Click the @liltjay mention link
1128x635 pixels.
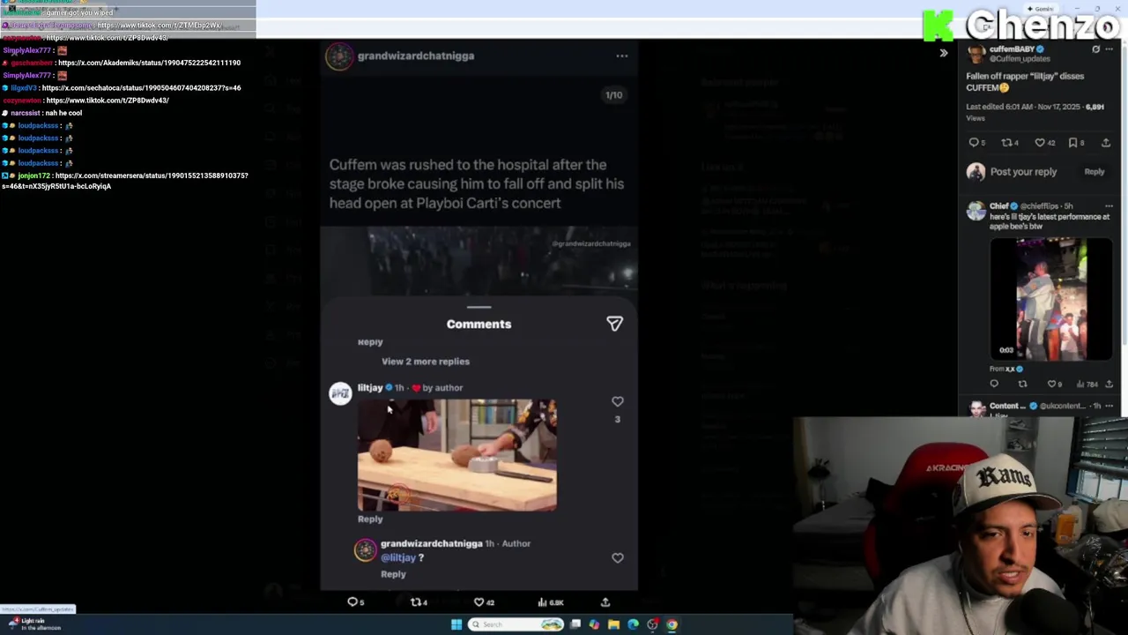pyautogui.click(x=398, y=557)
